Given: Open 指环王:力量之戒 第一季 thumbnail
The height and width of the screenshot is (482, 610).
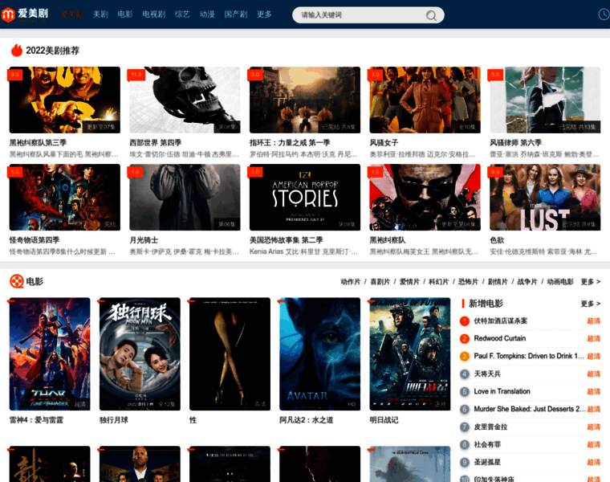Looking at the screenshot, I should coord(305,100).
